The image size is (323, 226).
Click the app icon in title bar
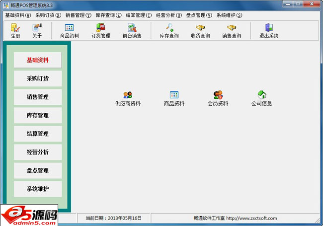click(6, 5)
